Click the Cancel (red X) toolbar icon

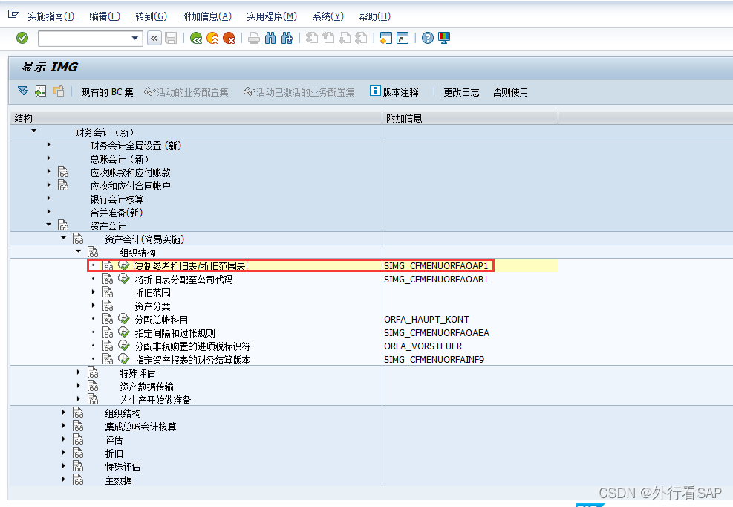pos(228,38)
